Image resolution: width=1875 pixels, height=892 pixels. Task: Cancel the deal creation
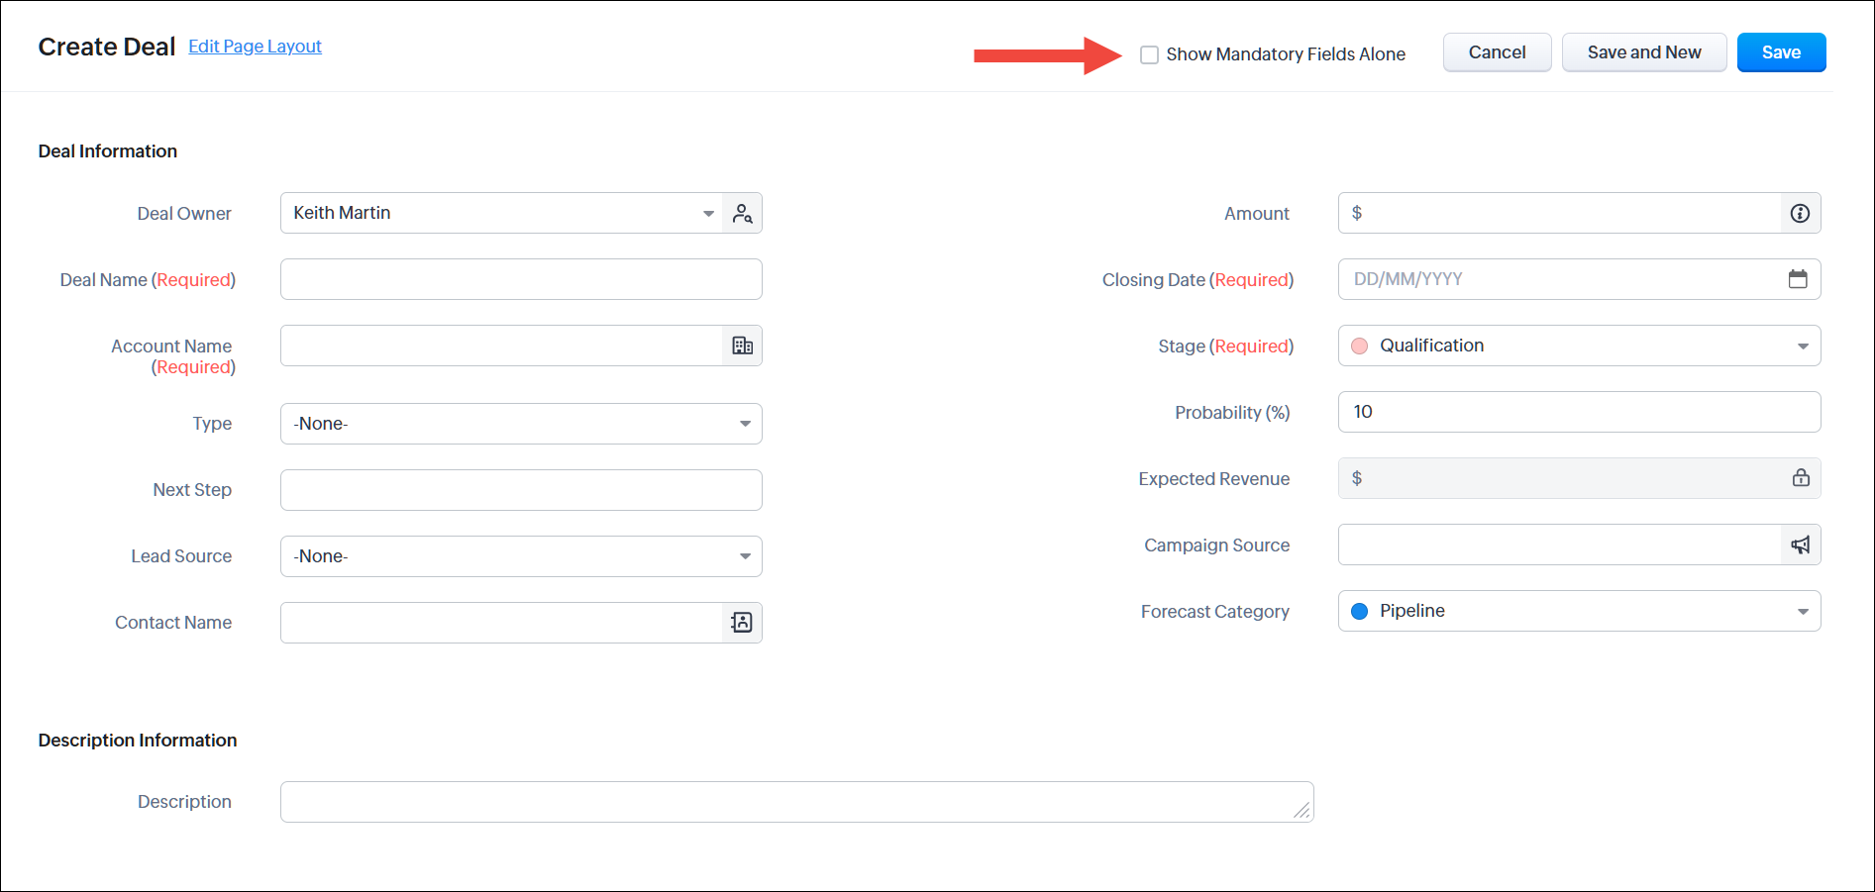click(1497, 51)
